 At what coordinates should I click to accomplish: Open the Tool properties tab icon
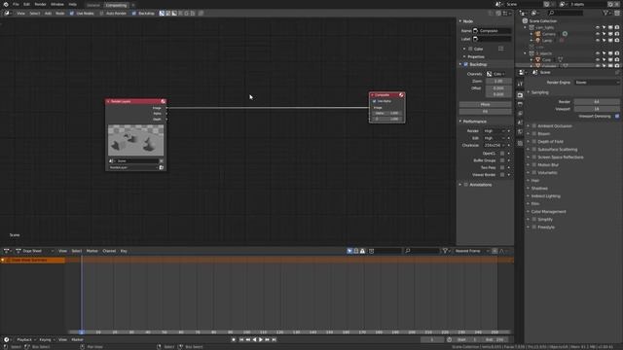520,84
